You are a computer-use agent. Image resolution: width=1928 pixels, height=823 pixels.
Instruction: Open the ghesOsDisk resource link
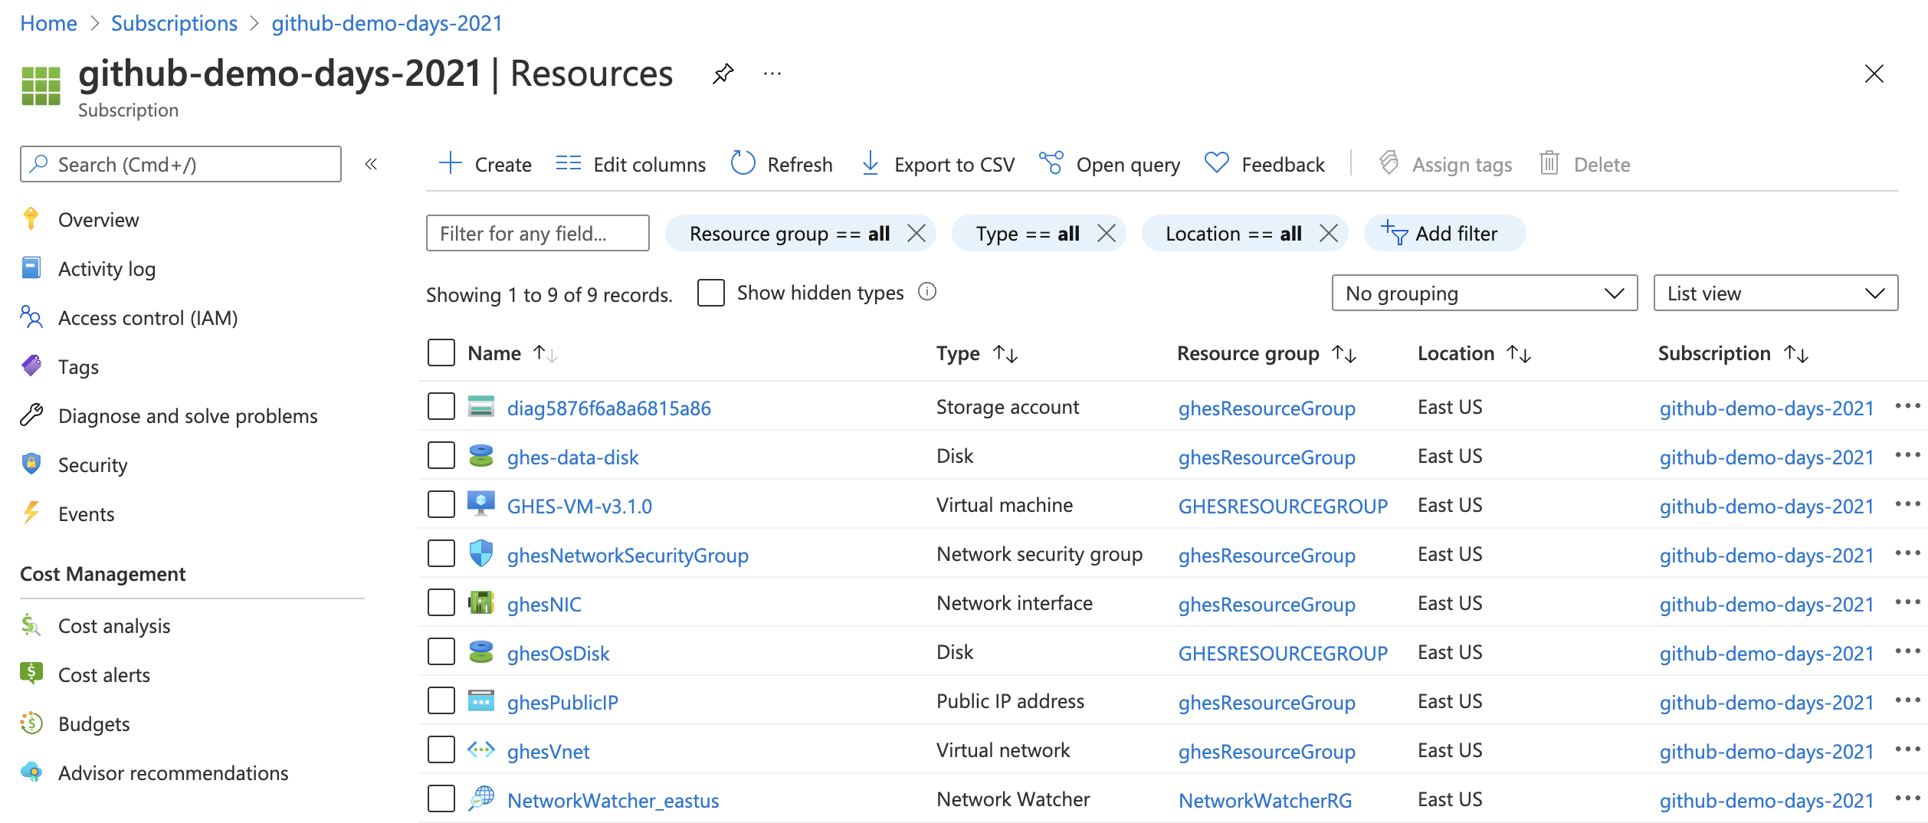[x=558, y=653]
